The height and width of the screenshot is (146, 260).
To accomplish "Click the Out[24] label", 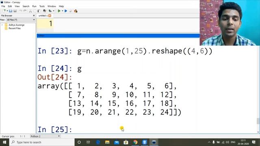I will pos(55,77).
